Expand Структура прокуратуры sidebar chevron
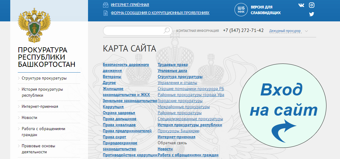340x159 pixels. (19, 78)
